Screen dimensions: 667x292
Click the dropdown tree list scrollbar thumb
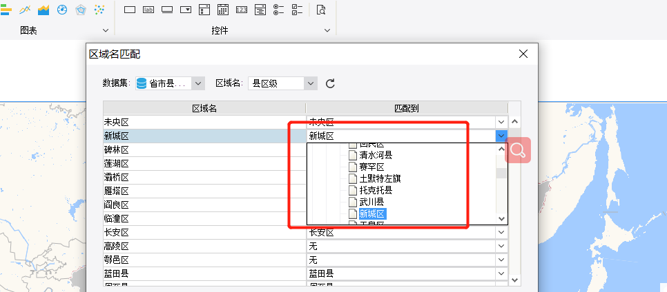(x=502, y=173)
